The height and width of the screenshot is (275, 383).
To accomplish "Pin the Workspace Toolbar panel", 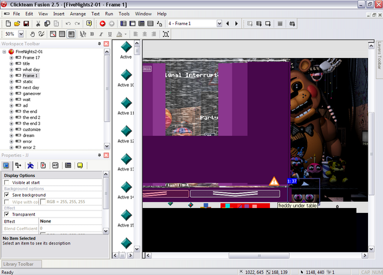I will 99,44.
